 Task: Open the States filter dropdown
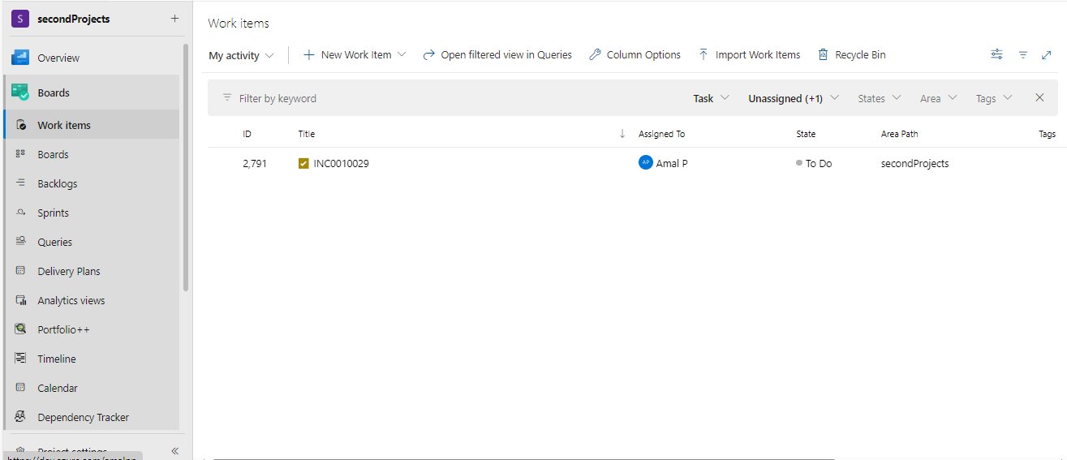point(880,98)
